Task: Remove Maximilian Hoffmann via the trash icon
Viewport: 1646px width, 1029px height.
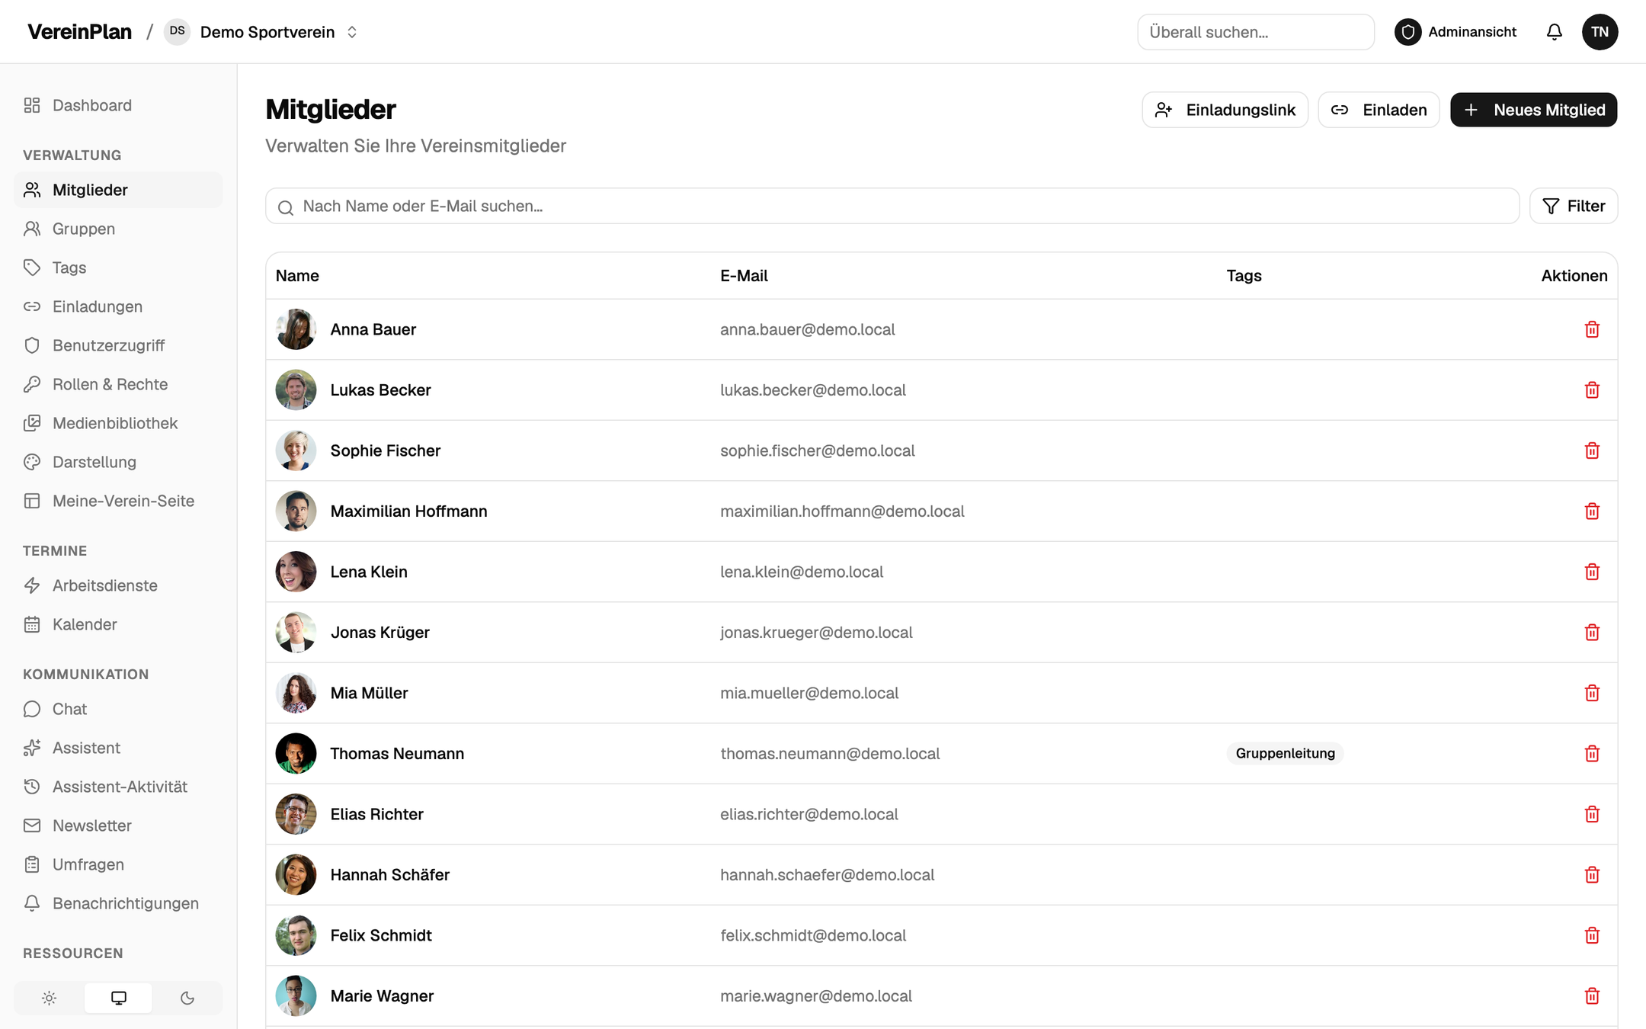Action: [1592, 511]
